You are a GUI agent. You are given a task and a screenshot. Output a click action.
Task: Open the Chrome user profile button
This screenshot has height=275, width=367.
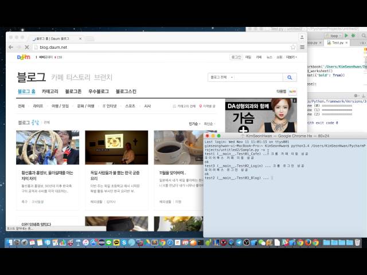302,37
